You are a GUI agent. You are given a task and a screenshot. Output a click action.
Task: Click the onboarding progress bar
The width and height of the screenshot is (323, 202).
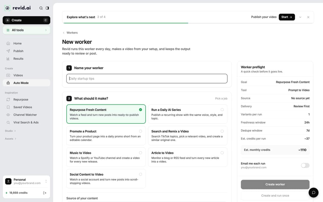(188, 23)
